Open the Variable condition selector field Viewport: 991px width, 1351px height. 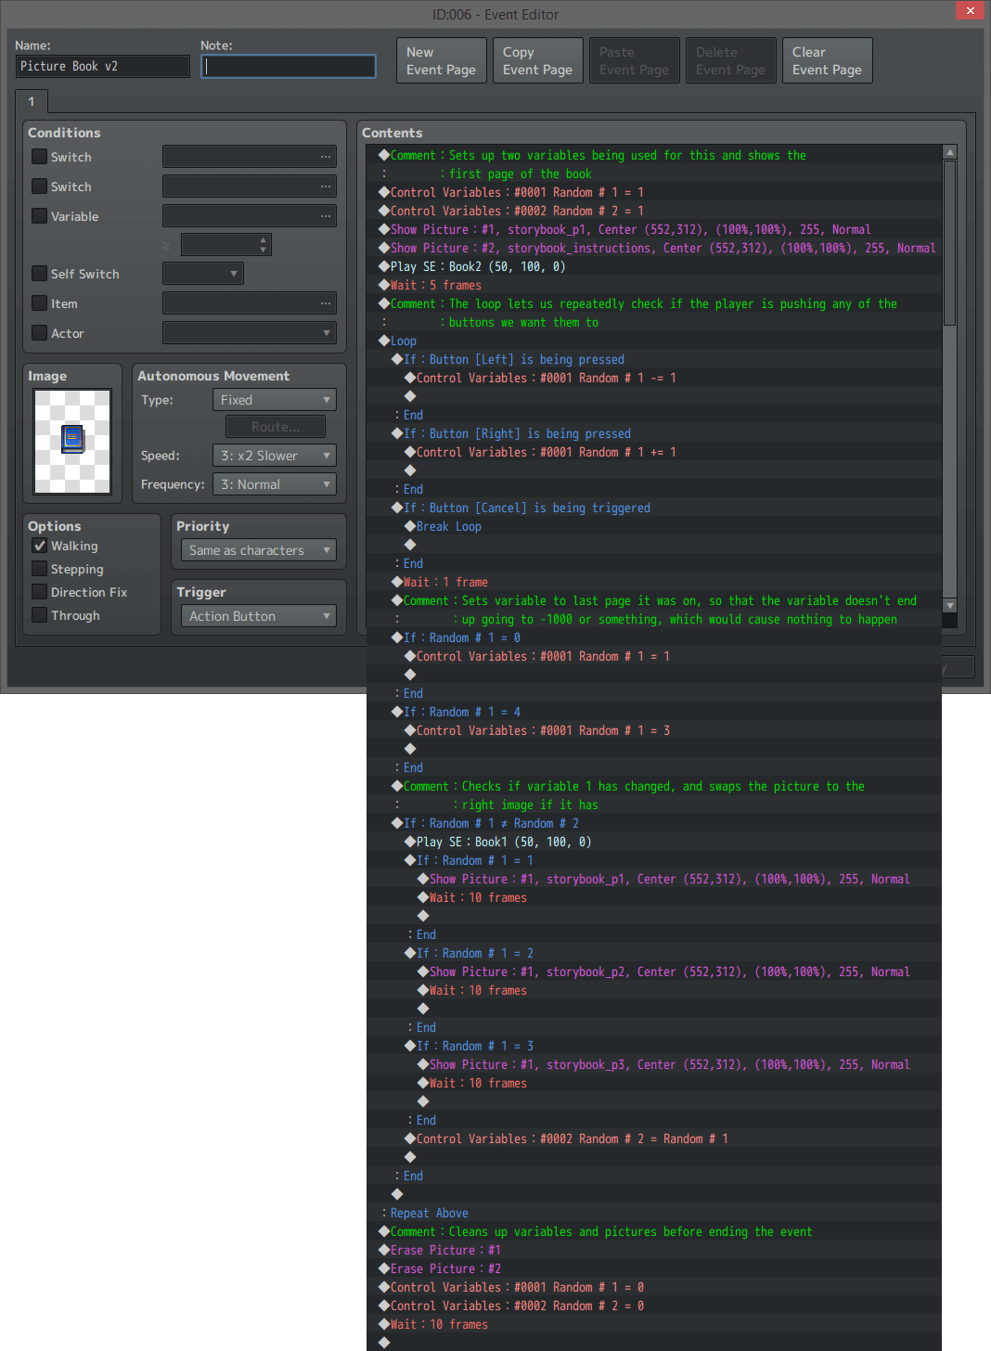250,216
